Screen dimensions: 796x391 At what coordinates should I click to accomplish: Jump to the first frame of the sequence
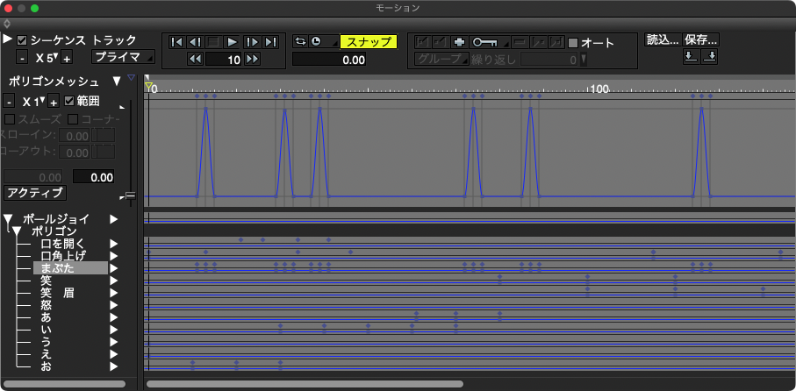pyautogui.click(x=176, y=42)
